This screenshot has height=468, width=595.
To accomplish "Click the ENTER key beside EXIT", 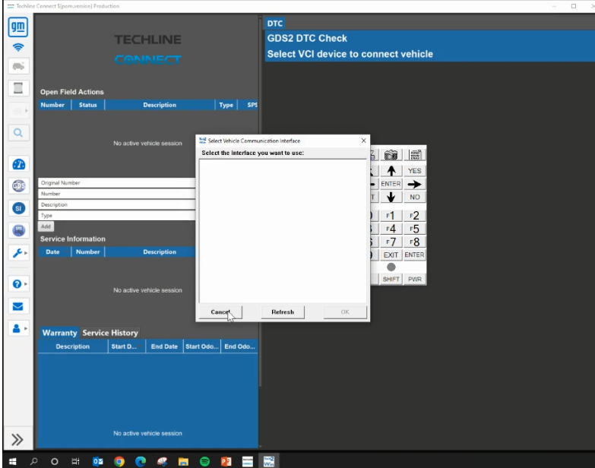I will tap(414, 255).
